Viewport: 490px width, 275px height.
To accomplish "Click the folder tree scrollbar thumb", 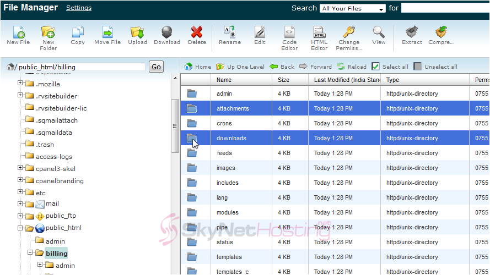I will point(175,126).
